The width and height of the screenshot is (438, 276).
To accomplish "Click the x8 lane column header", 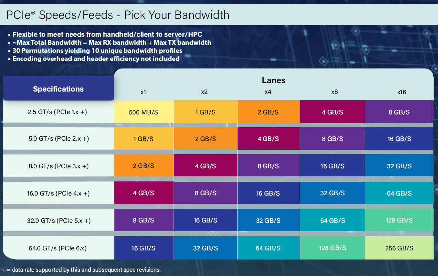I will pos(334,92).
